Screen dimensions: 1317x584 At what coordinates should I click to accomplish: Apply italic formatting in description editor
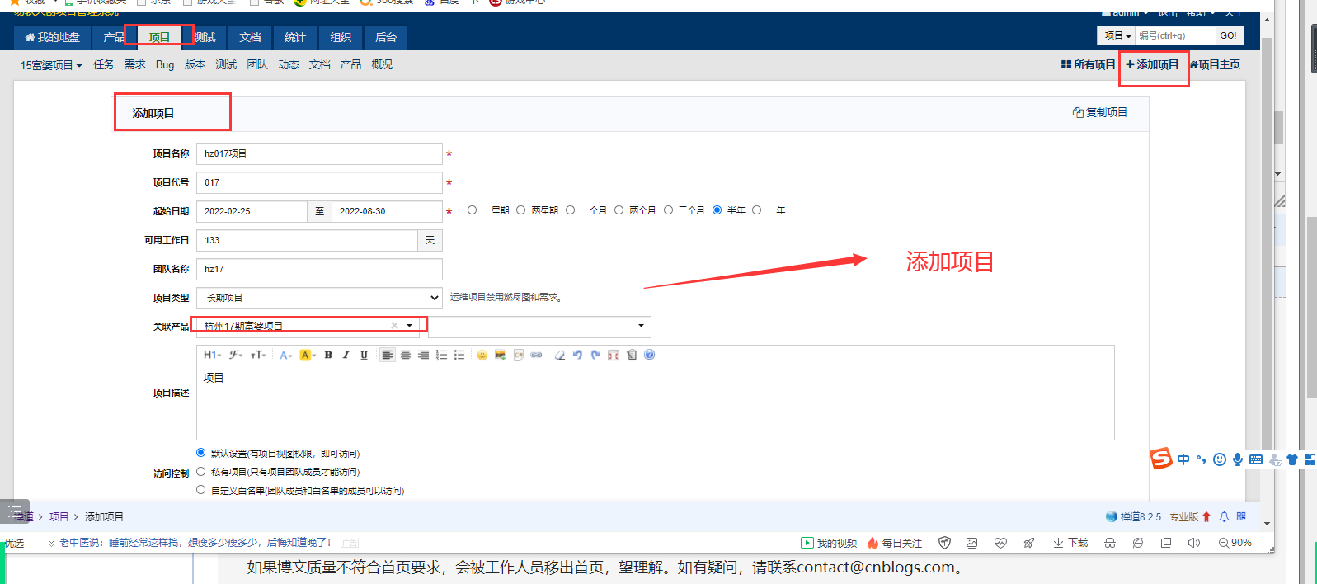346,355
